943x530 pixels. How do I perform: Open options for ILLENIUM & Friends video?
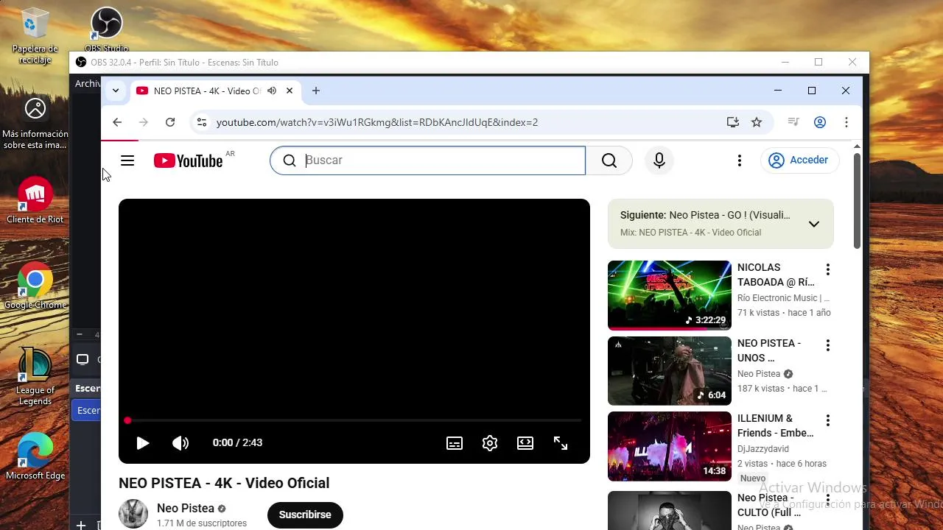pyautogui.click(x=828, y=420)
